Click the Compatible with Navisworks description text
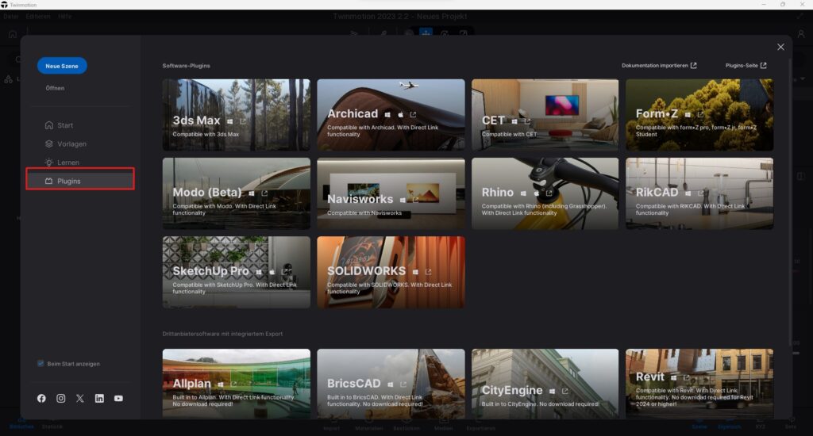This screenshot has width=813, height=436. pyautogui.click(x=364, y=212)
